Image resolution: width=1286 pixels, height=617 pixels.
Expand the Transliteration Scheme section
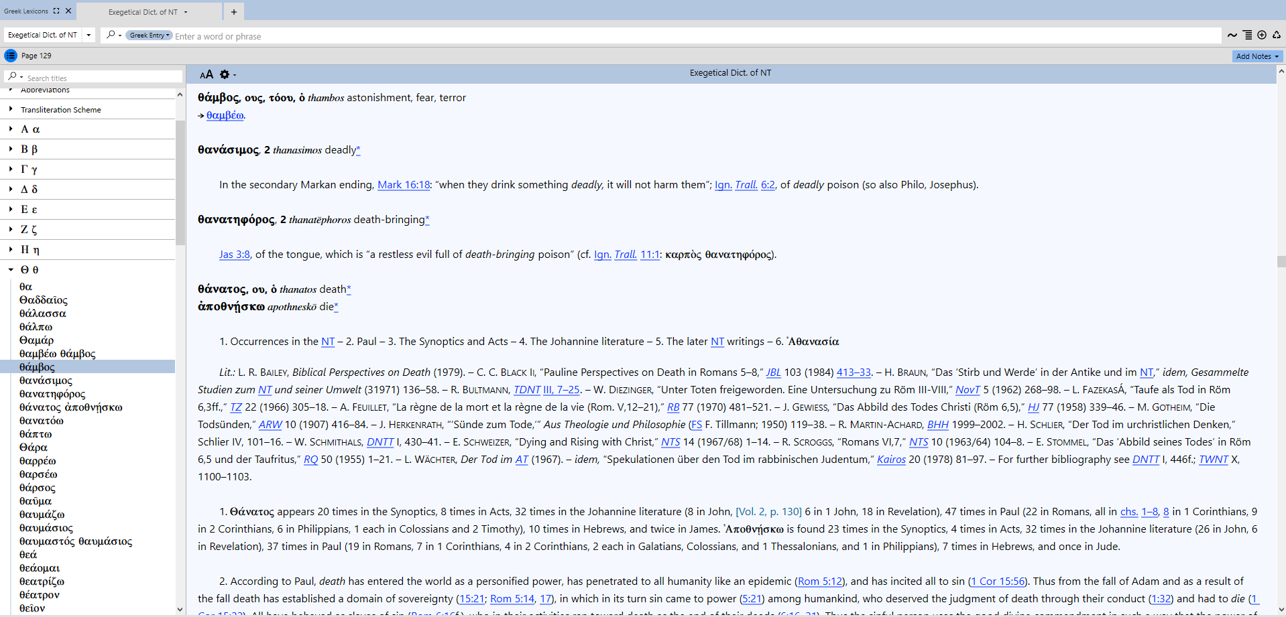pos(11,109)
